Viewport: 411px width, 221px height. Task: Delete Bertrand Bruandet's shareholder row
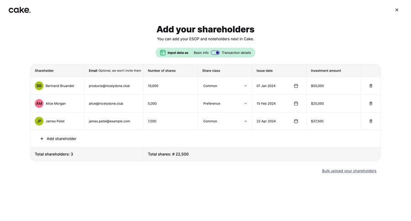coord(371,86)
